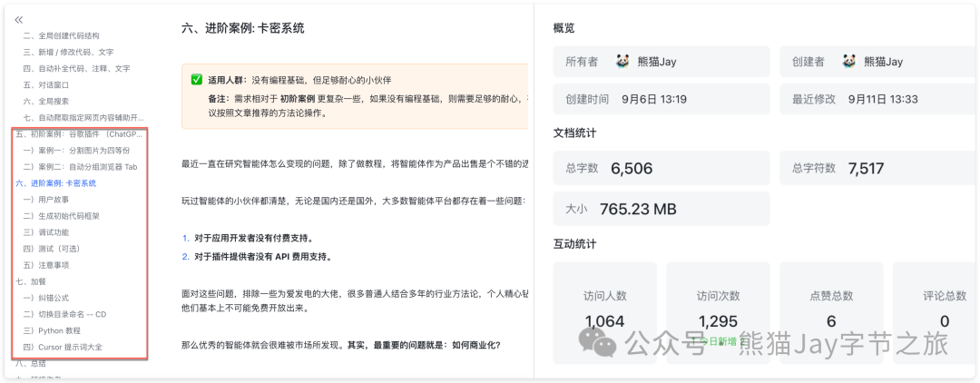
Task: Click list item 对于应用开发者没有付费支持。
Action: (x=254, y=238)
